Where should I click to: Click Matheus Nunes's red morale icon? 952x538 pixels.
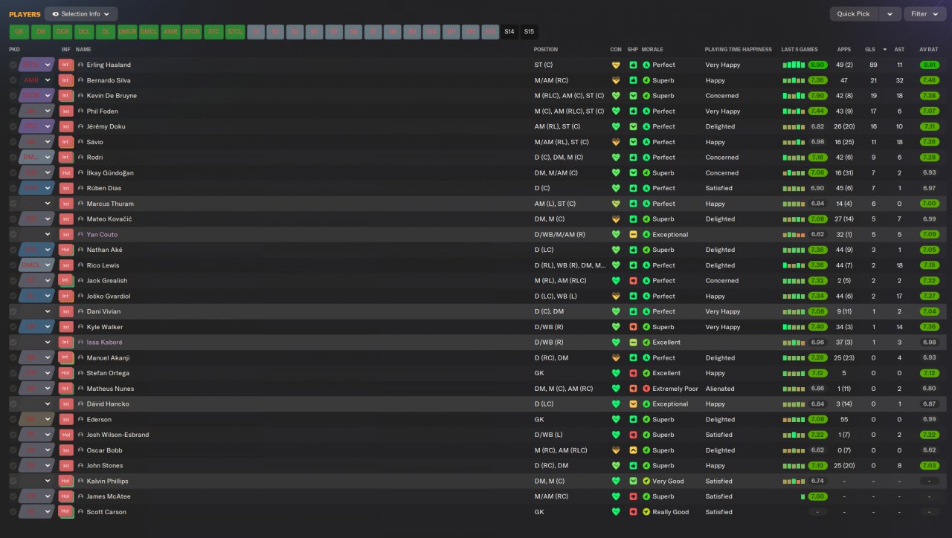pyautogui.click(x=646, y=389)
